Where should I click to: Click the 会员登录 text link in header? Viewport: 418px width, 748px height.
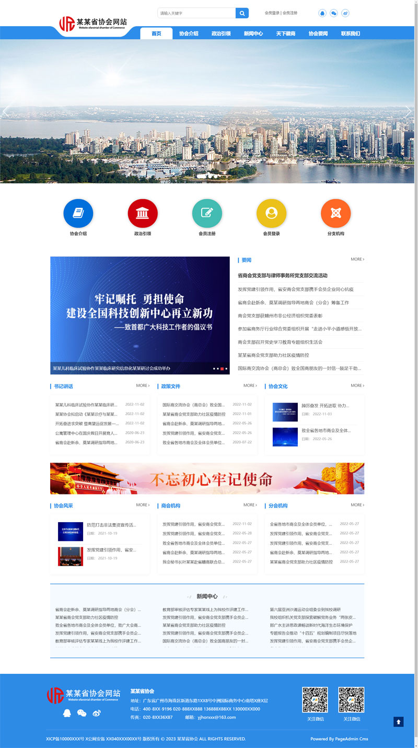click(272, 13)
